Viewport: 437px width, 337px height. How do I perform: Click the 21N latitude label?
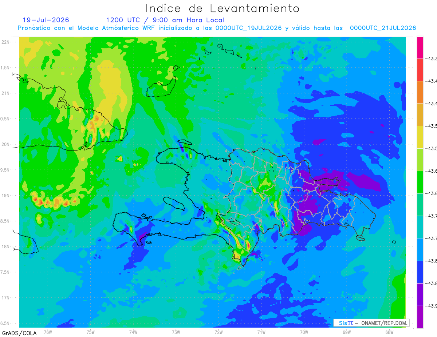tap(5, 93)
